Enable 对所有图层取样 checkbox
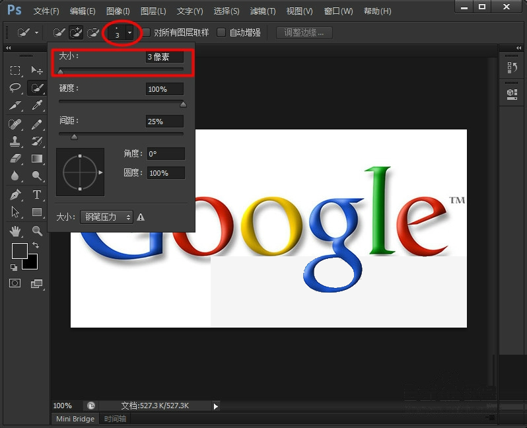The image size is (527, 428). click(x=146, y=32)
